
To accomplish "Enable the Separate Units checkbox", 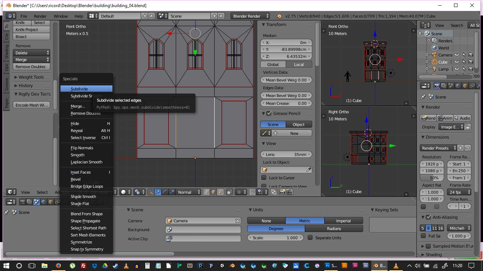I will (x=310, y=237).
